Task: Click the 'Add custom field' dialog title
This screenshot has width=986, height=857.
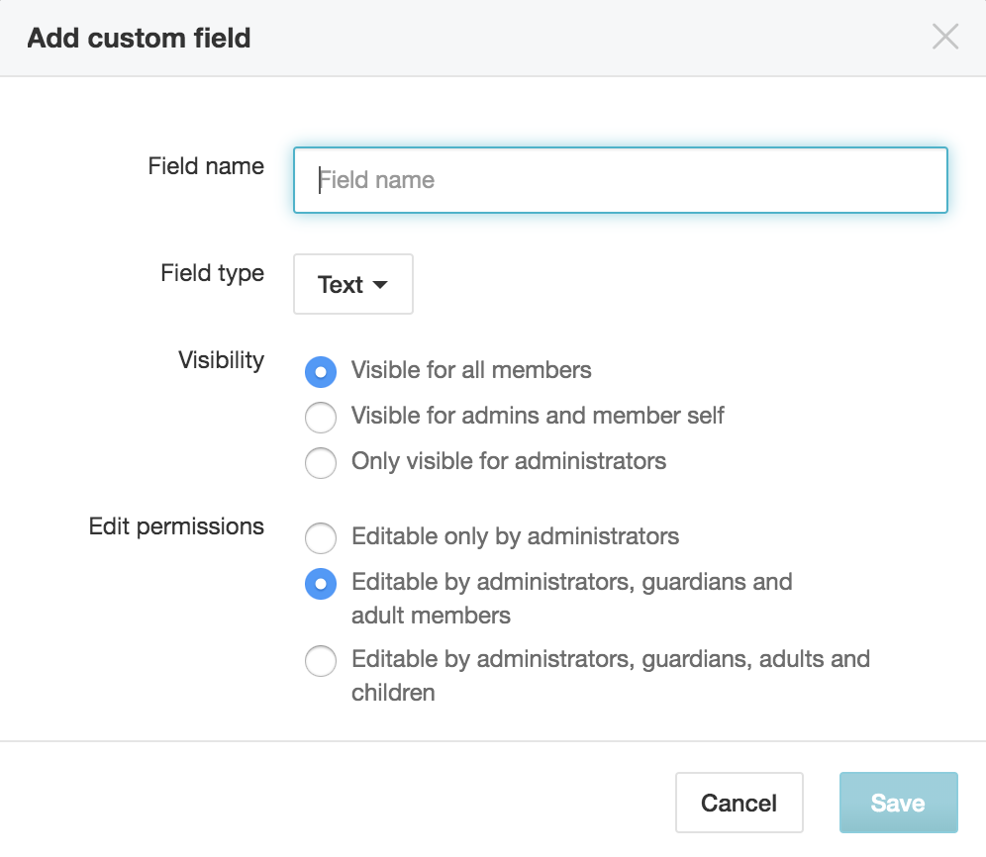Action: 139,38
